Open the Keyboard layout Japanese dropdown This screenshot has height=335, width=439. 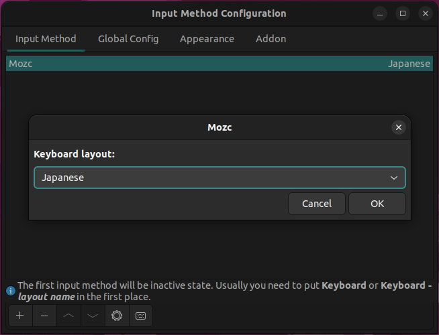[220, 178]
